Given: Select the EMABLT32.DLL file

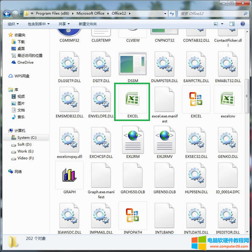Looking at the screenshot, I should (x=228, y=67).
